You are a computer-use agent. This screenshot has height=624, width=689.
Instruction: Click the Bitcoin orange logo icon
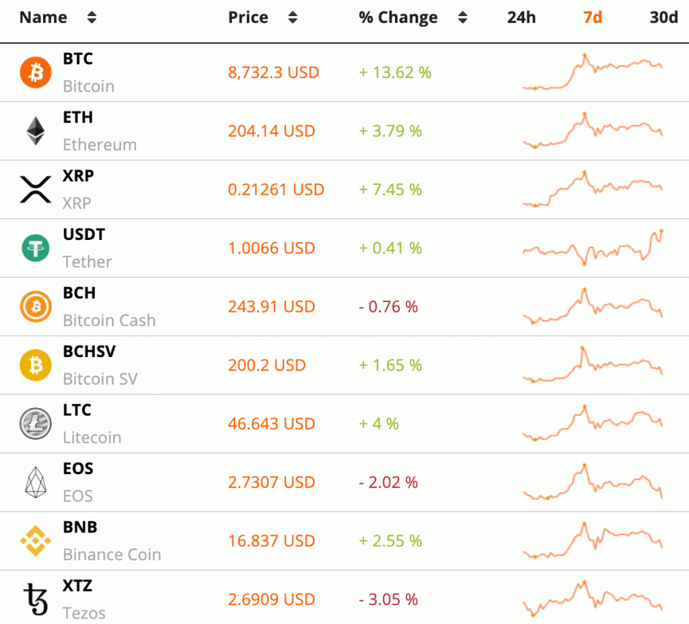36,73
